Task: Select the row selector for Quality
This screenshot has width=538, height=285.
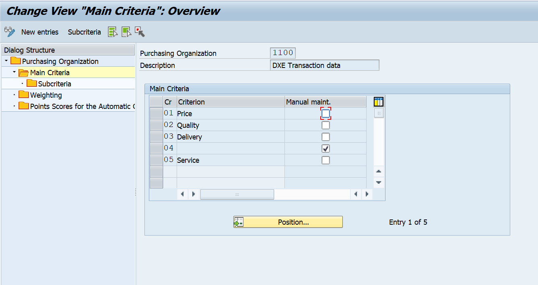Action: click(x=156, y=125)
